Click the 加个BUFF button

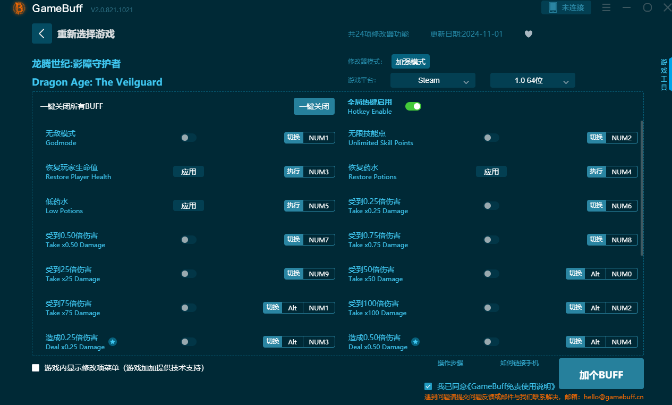tap(601, 374)
